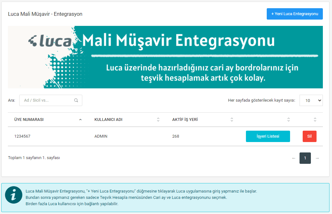Select page 1 in pagination
332x214 pixels.
coord(305,158)
